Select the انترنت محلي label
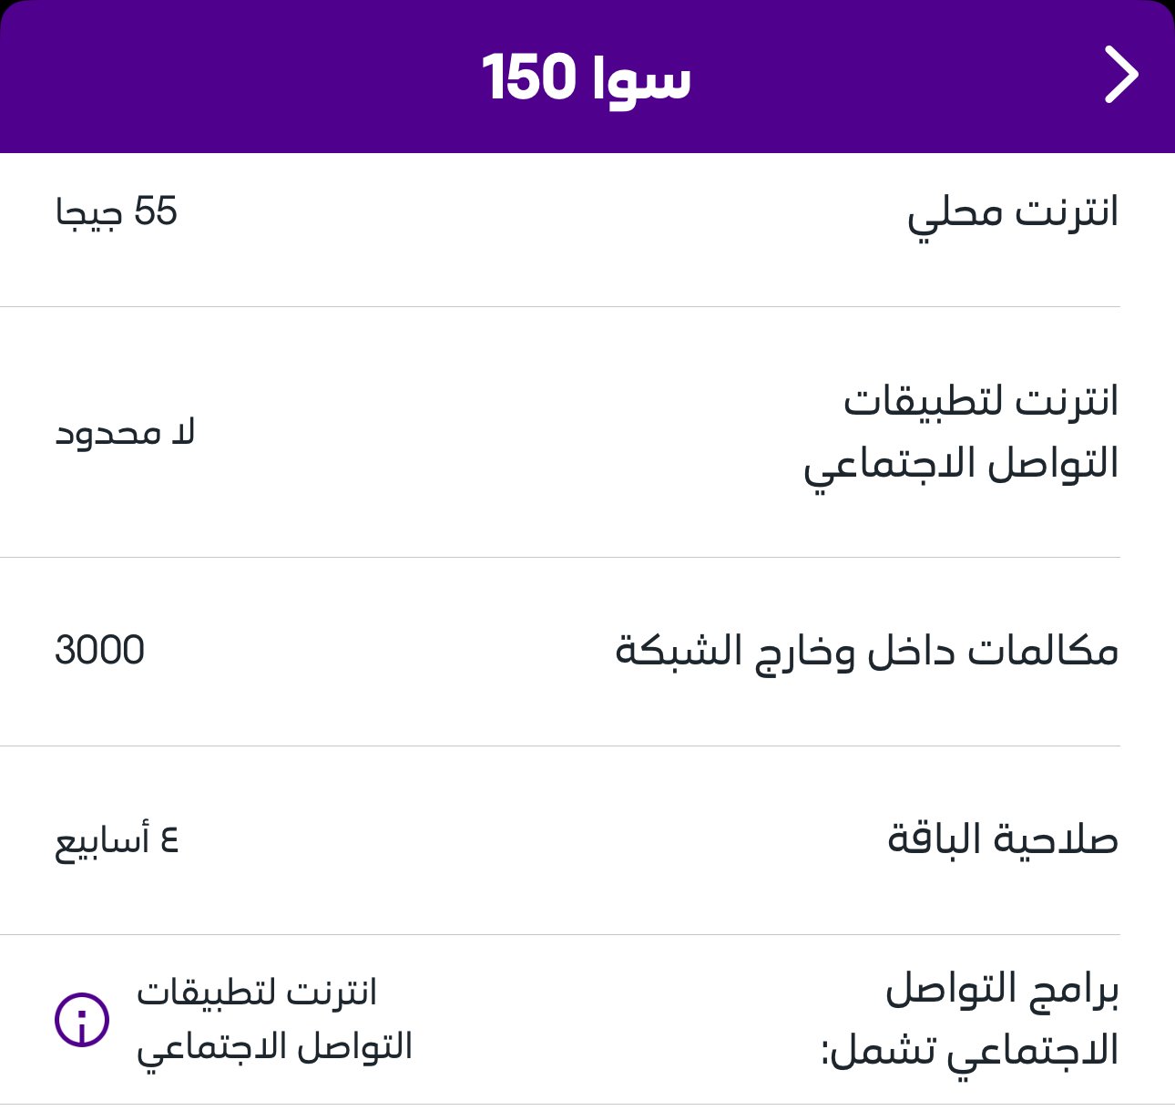Image resolution: width=1175 pixels, height=1111 pixels. pos(1012,213)
